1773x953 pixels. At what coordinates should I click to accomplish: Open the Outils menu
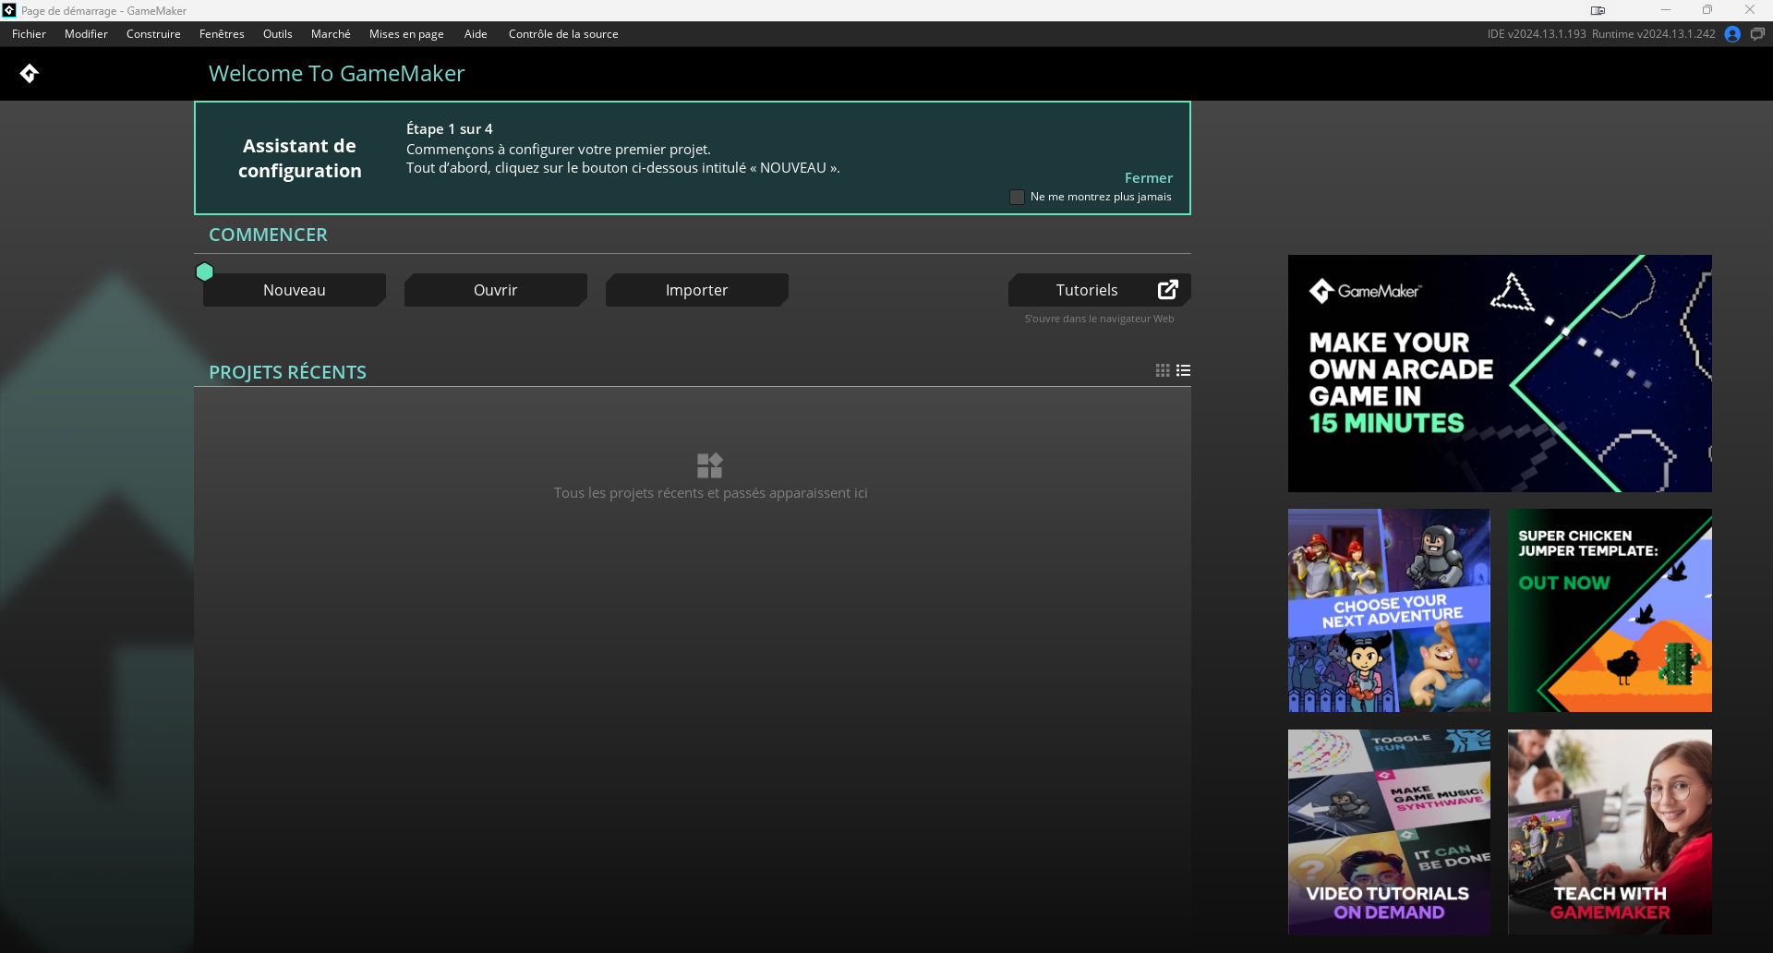point(277,34)
